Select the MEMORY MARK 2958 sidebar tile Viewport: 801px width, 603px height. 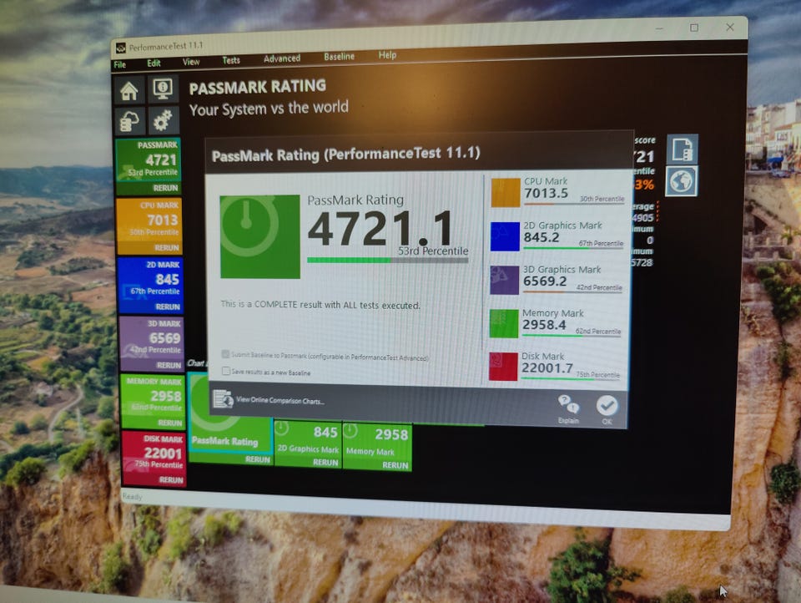(x=153, y=402)
